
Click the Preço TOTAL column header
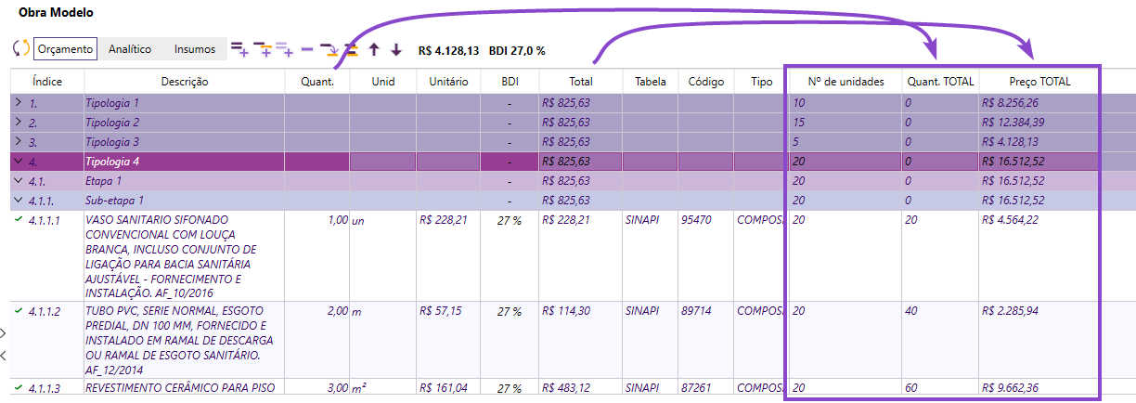click(1039, 82)
